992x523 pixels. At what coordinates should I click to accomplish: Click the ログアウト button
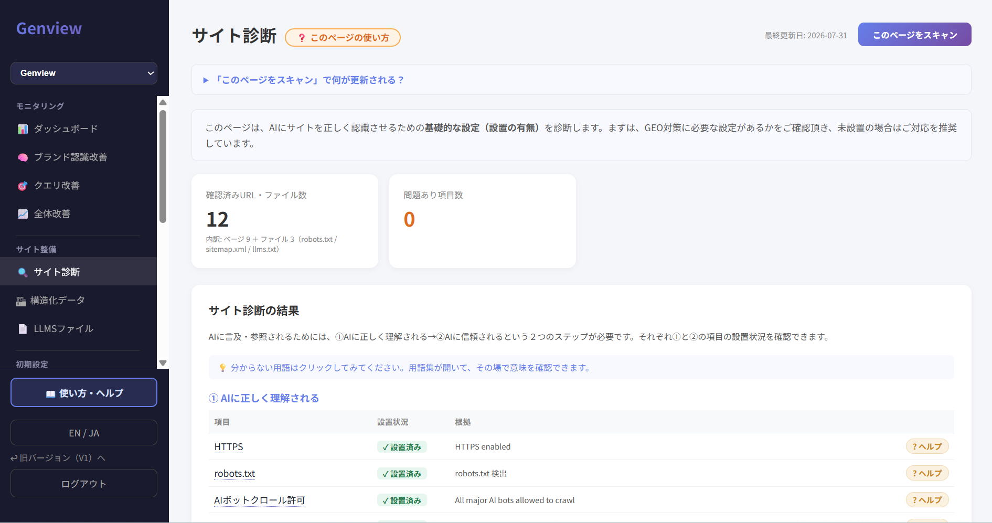click(x=84, y=483)
